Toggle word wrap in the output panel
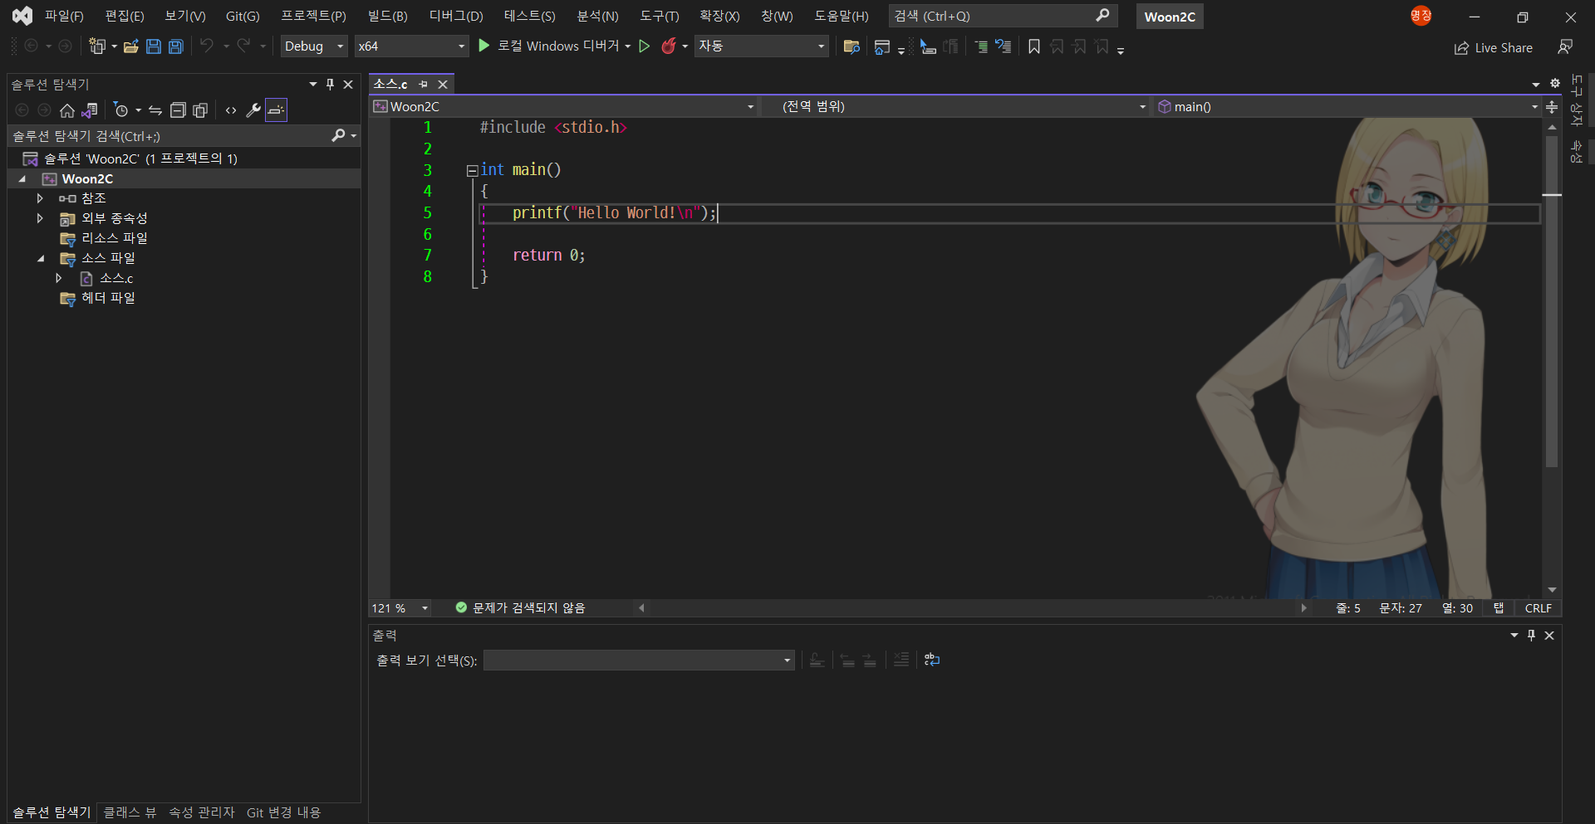Viewport: 1595px width, 824px height. 932,660
